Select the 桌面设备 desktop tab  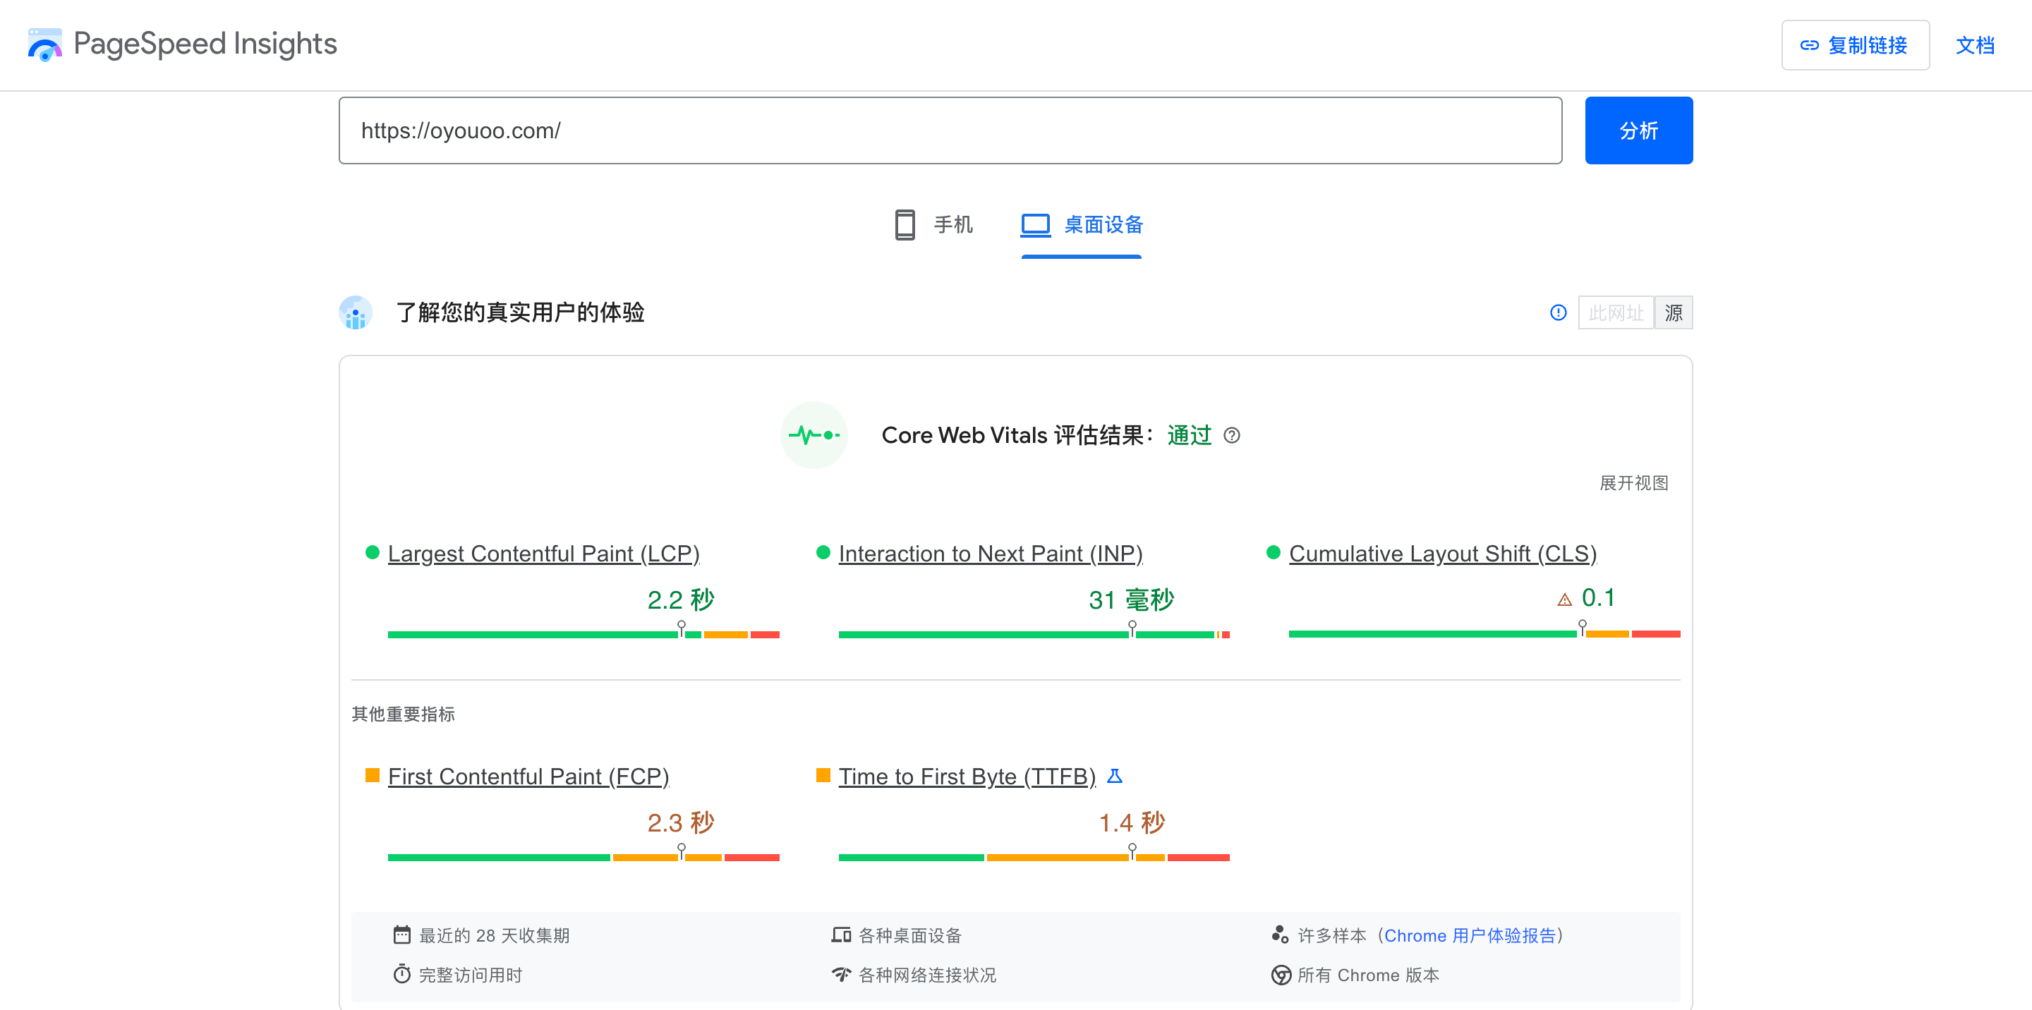tap(1082, 226)
